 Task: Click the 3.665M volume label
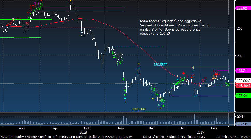[x=242, y=124]
